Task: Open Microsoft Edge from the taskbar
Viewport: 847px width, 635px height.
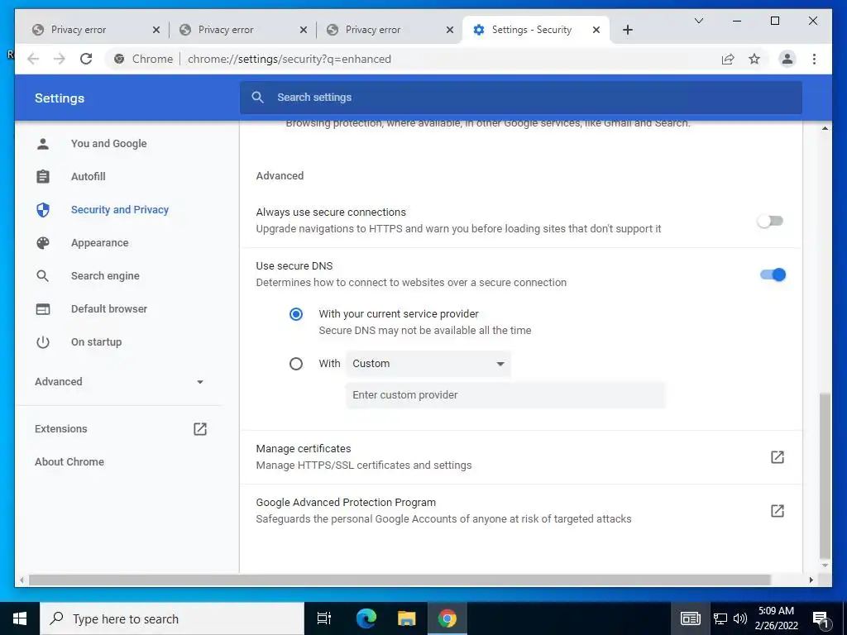Action: (x=366, y=618)
